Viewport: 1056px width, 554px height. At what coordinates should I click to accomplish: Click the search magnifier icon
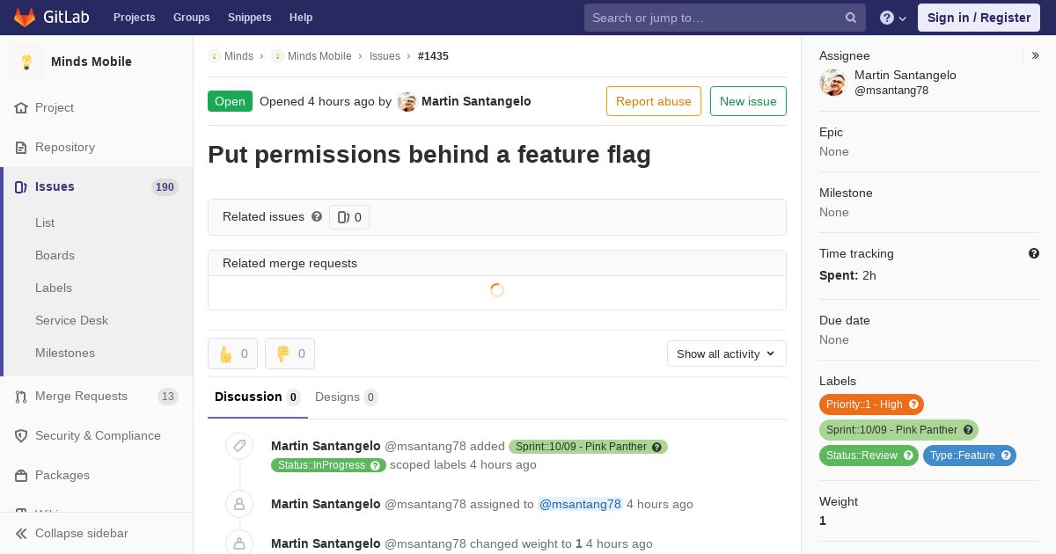pos(851,18)
